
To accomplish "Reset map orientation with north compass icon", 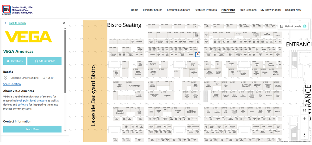I will [304, 136].
